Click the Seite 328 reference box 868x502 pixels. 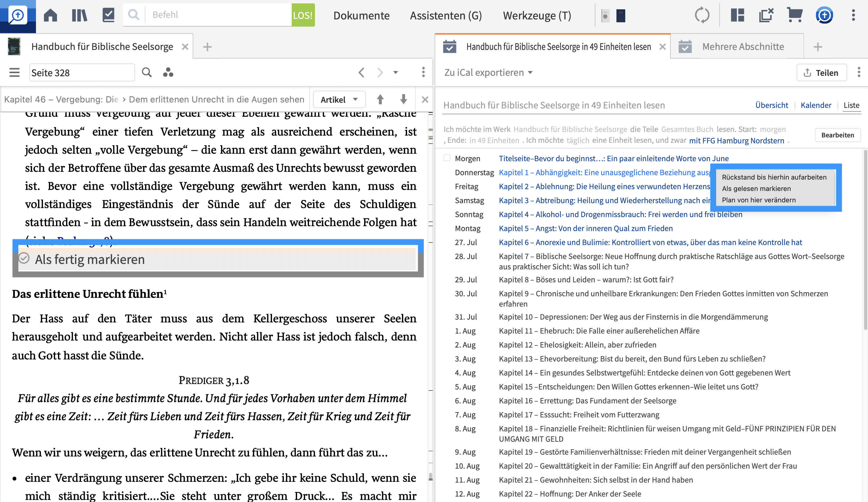pyautogui.click(x=82, y=73)
